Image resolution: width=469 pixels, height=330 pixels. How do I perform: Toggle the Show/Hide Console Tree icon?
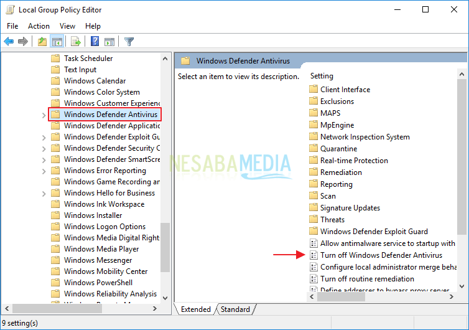(57, 42)
